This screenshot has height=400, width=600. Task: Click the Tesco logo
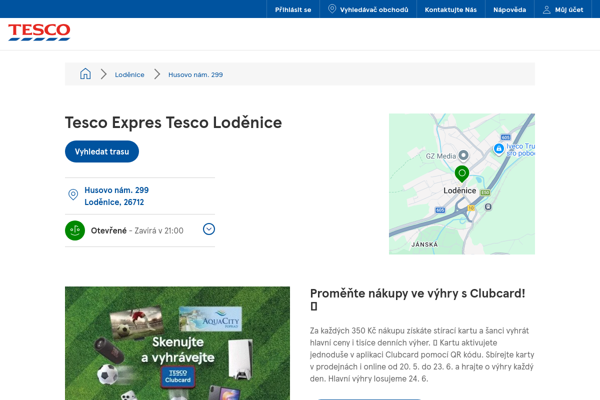[x=39, y=32]
